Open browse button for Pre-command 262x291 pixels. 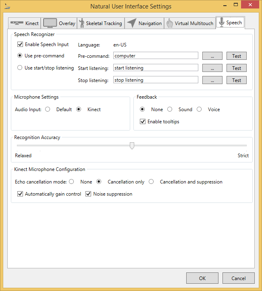(x=212, y=56)
